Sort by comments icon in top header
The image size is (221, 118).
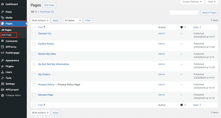(x=182, y=28)
